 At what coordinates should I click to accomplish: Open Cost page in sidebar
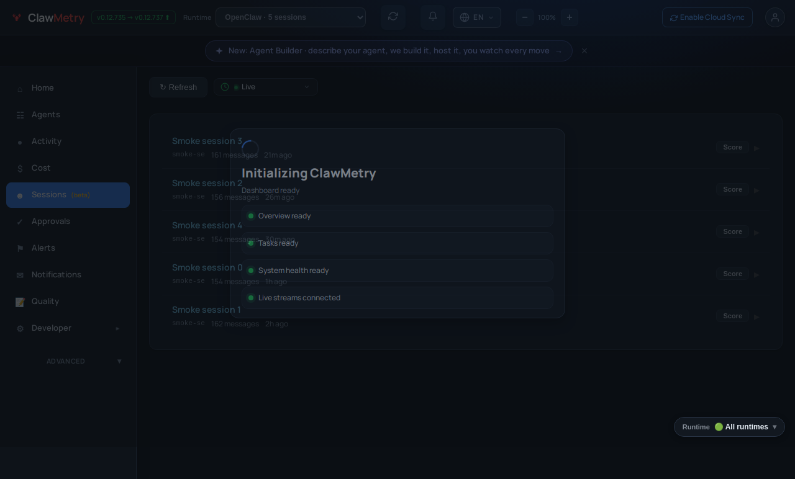(x=68, y=168)
